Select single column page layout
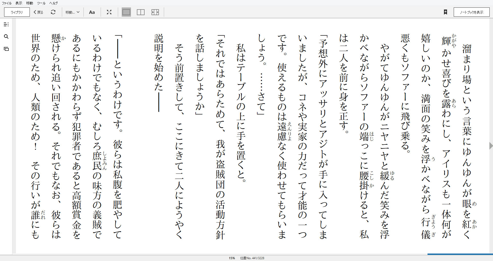Image resolution: width=493 pixels, height=261 pixels. click(126, 12)
